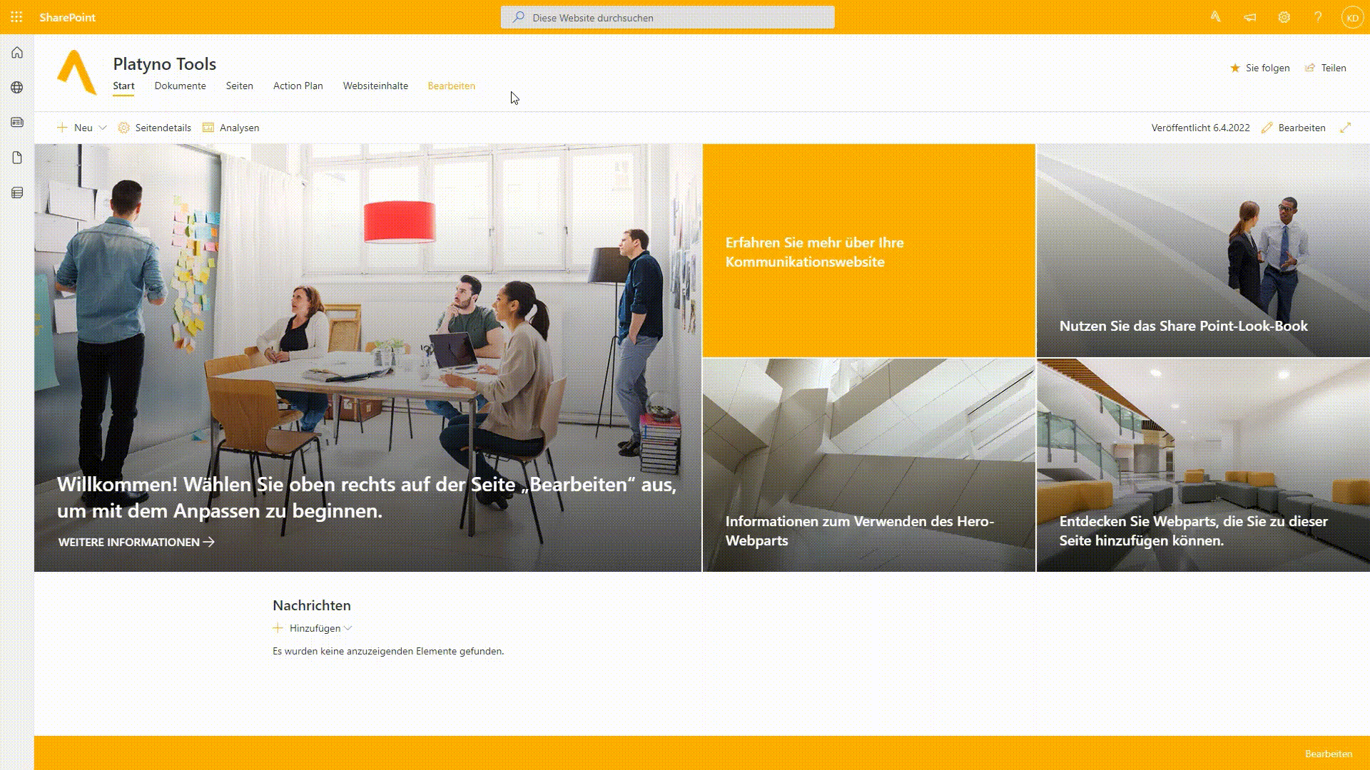Click the Platyno icon in top bar
1370x770 pixels.
tap(1215, 17)
